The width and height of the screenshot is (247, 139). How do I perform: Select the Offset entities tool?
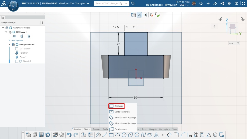[x=202, y=135]
